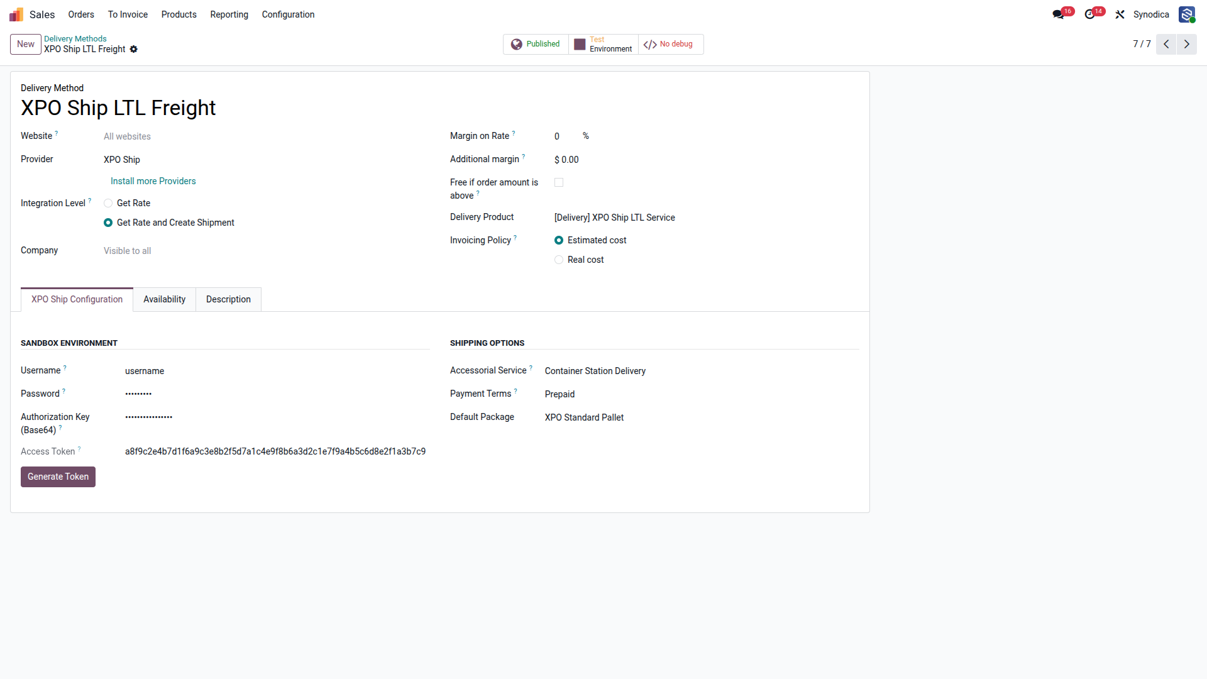Click the gear icon next to XPO Ship LTL Freight
Viewport: 1207px width, 679px height.
[133, 49]
